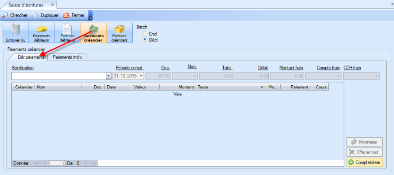The height and width of the screenshot is (175, 394).
Task: Click the Comptabiliser button
Action: (x=364, y=162)
